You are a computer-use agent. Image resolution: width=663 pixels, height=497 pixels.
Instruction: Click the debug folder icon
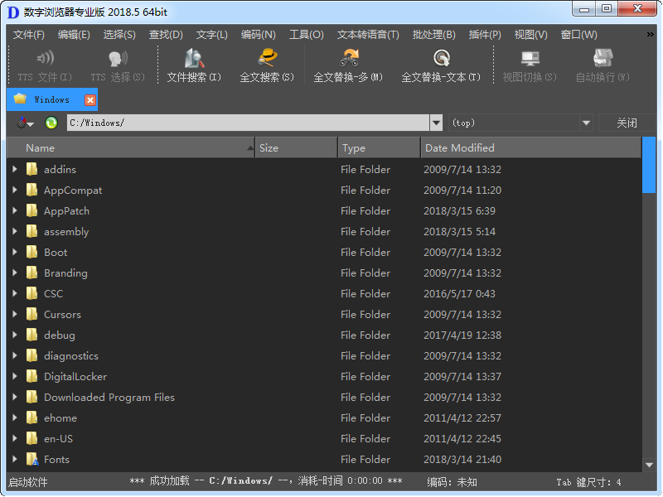31,335
